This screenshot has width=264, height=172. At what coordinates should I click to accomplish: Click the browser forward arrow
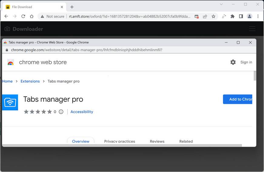click(x=15, y=16)
